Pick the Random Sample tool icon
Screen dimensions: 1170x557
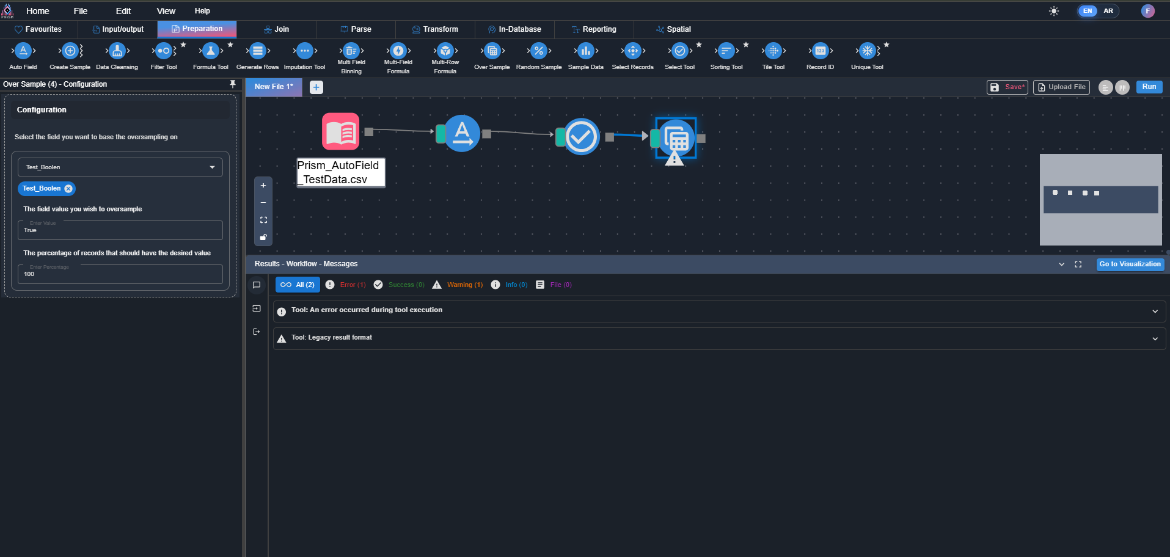tap(538, 51)
